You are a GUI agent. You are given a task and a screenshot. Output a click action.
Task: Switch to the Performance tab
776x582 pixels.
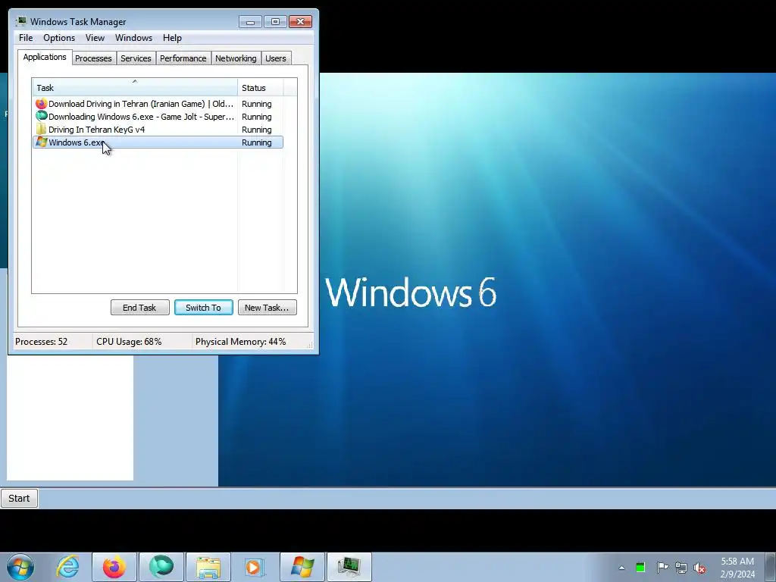183,58
